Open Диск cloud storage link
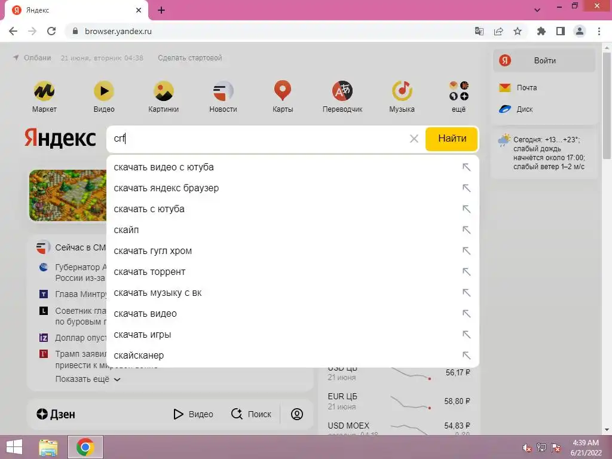The height and width of the screenshot is (459, 612). pos(516,109)
